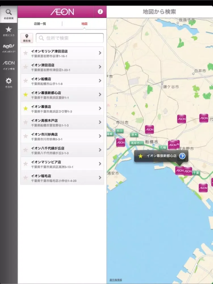This screenshot has width=213, height=284.
Task: Open イオン八千代緑が丘店 via its chevron
Action: pos(100,150)
